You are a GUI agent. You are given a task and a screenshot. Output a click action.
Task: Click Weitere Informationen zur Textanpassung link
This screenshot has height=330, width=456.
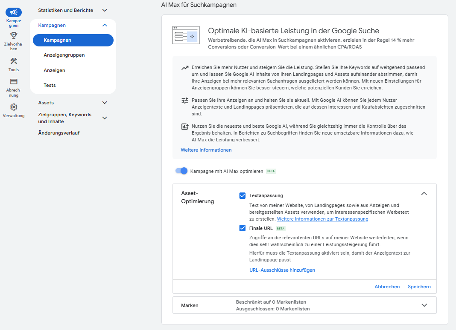click(x=322, y=219)
